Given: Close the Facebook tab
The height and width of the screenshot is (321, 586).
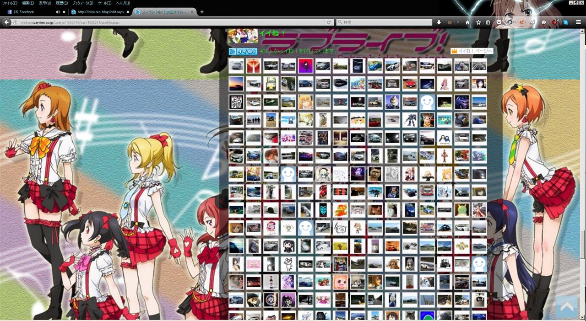Looking at the screenshot, I should click(64, 12).
